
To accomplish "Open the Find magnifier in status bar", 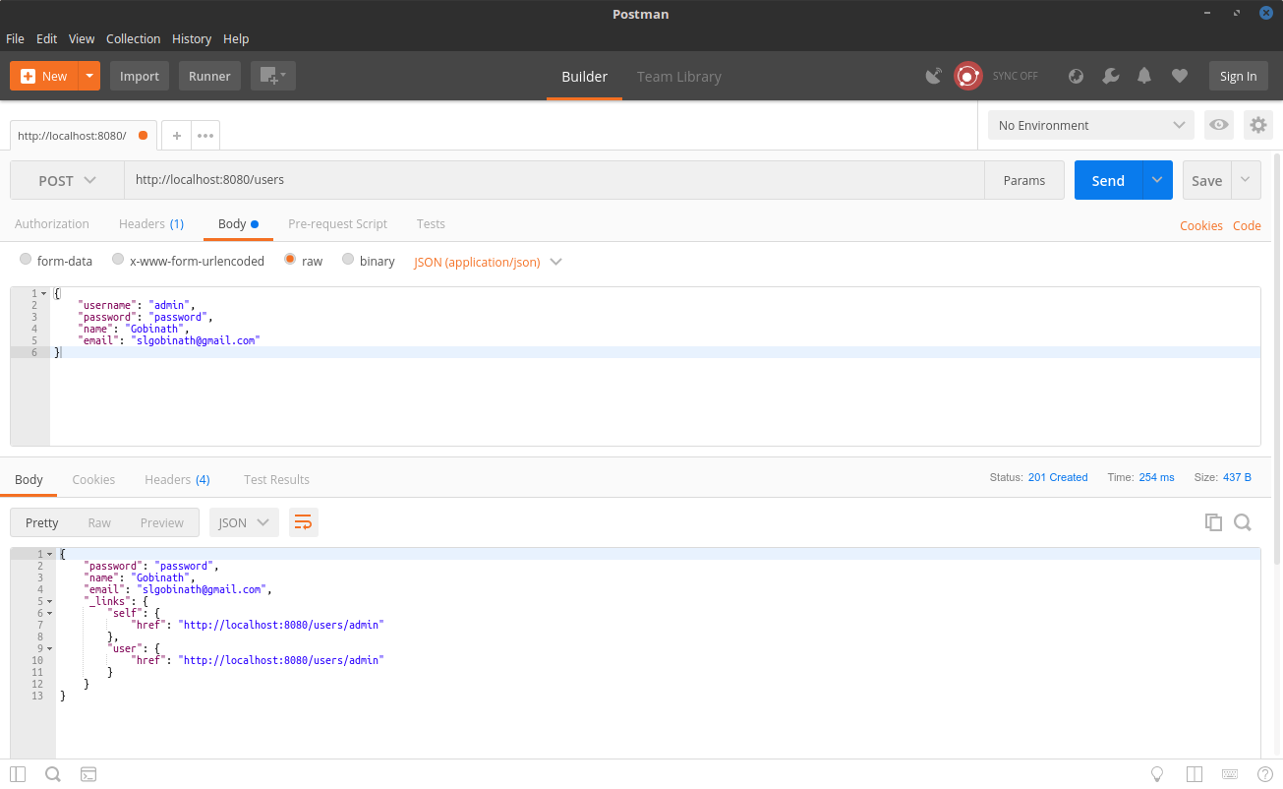I will pos(53,774).
